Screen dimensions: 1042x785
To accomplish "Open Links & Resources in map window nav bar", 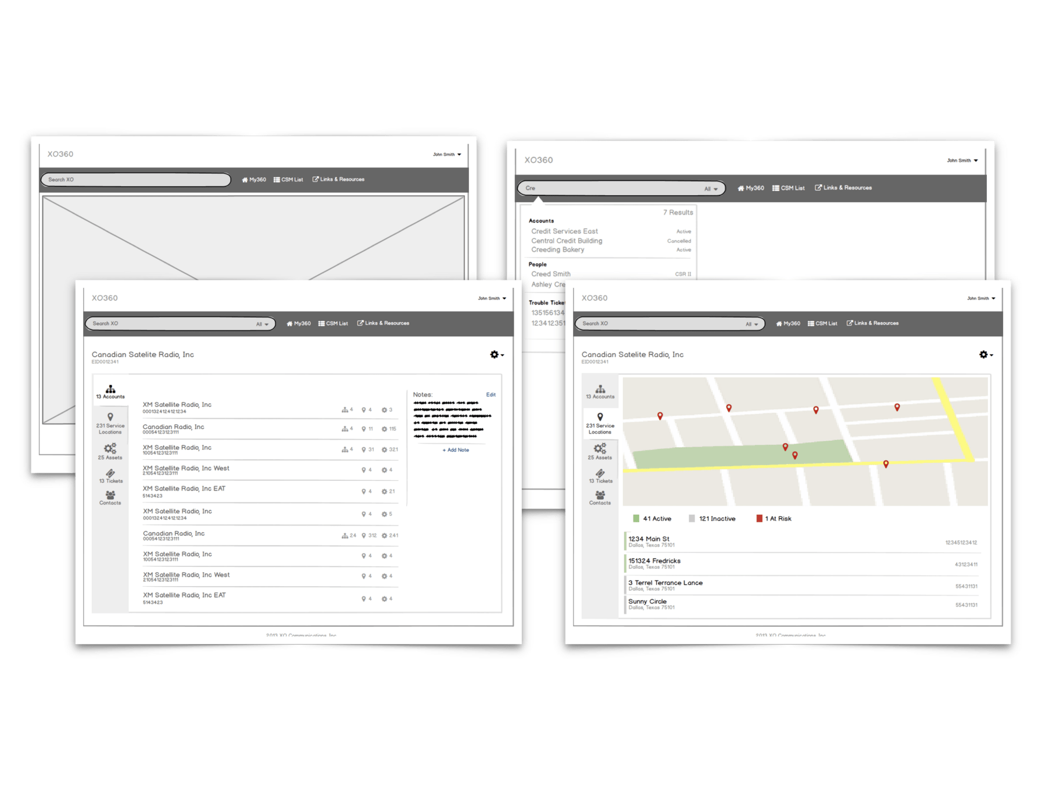I will tap(872, 323).
